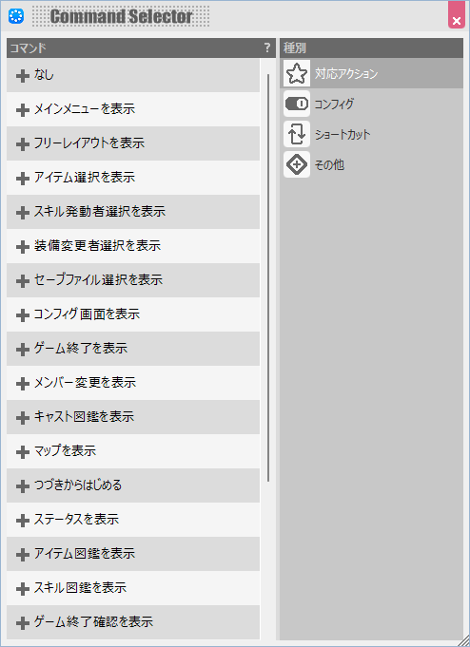Screen dimensions: 470x647
Task: Select the 対応アクション star icon
Action: pos(297,73)
